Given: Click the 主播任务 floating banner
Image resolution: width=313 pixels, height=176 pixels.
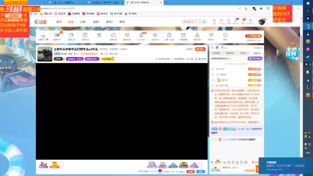Looking at the screenshot, I should click(x=292, y=54).
